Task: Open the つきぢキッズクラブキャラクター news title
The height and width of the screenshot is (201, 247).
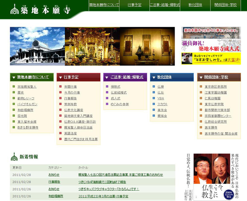Action: point(109,189)
